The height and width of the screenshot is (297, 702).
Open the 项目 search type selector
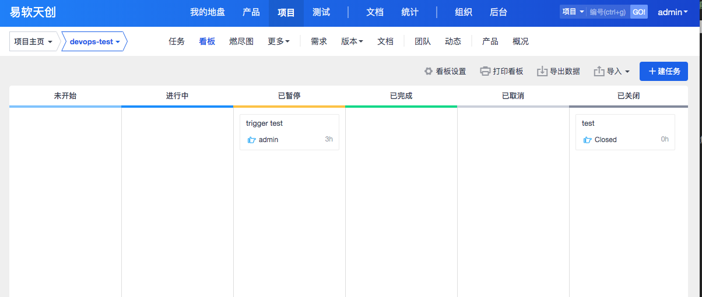[x=573, y=12]
